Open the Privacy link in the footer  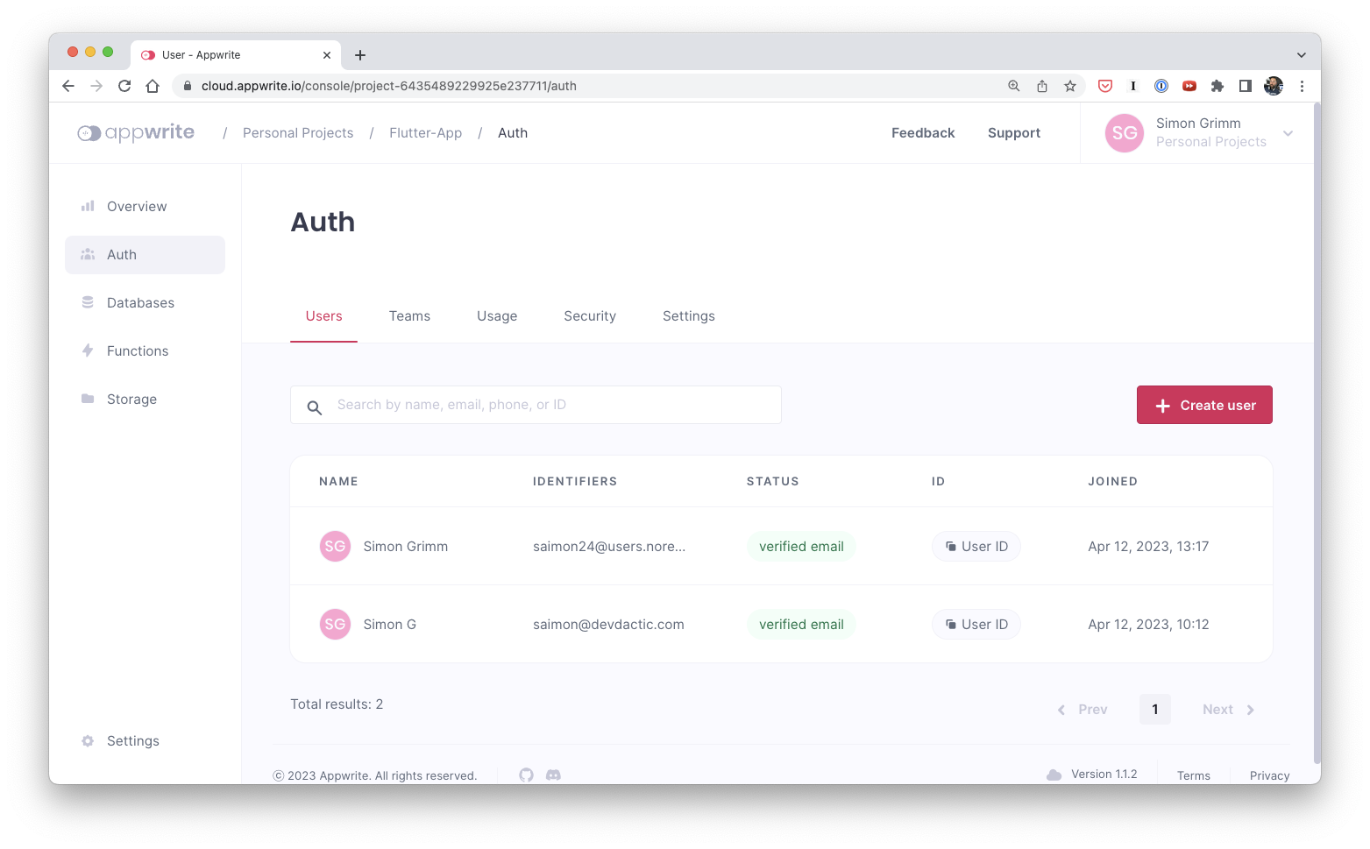point(1269,775)
